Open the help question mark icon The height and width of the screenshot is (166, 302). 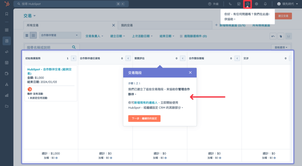click(247, 4)
